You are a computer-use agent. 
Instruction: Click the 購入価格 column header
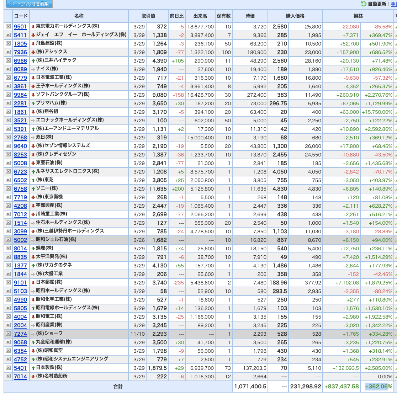(x=295, y=16)
